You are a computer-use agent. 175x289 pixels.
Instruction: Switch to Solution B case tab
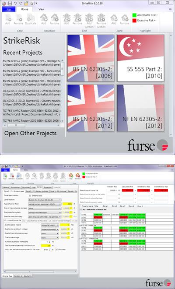point(28,276)
